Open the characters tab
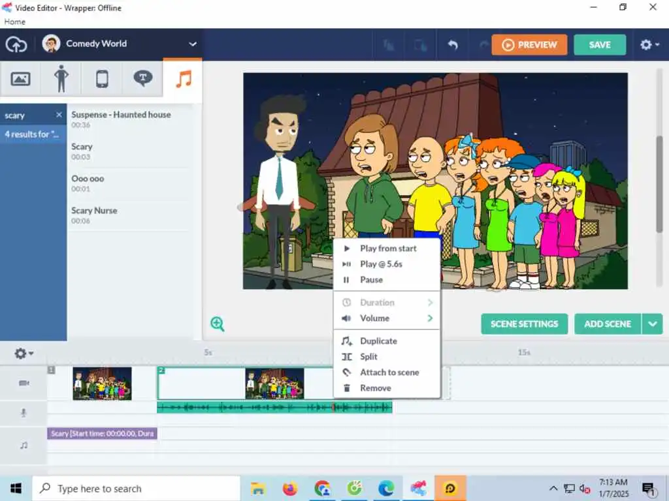 [61, 79]
